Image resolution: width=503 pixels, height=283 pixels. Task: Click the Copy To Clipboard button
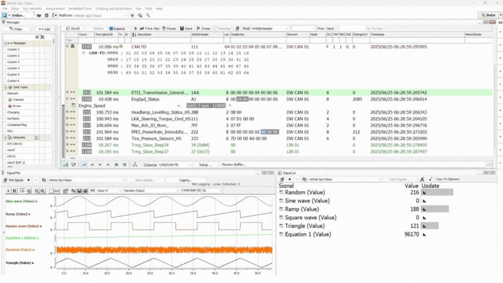447,179
